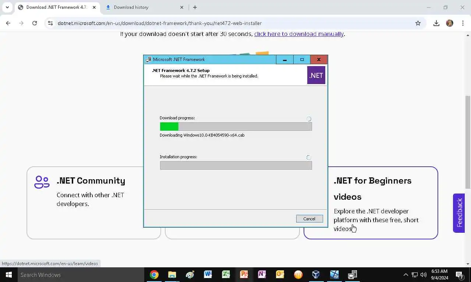Click the scrollbar down arrow

point(468,264)
